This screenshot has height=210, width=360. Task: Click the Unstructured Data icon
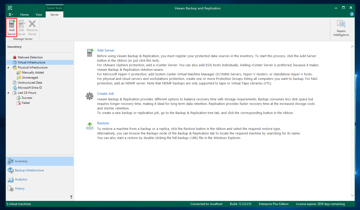(x=15, y=83)
